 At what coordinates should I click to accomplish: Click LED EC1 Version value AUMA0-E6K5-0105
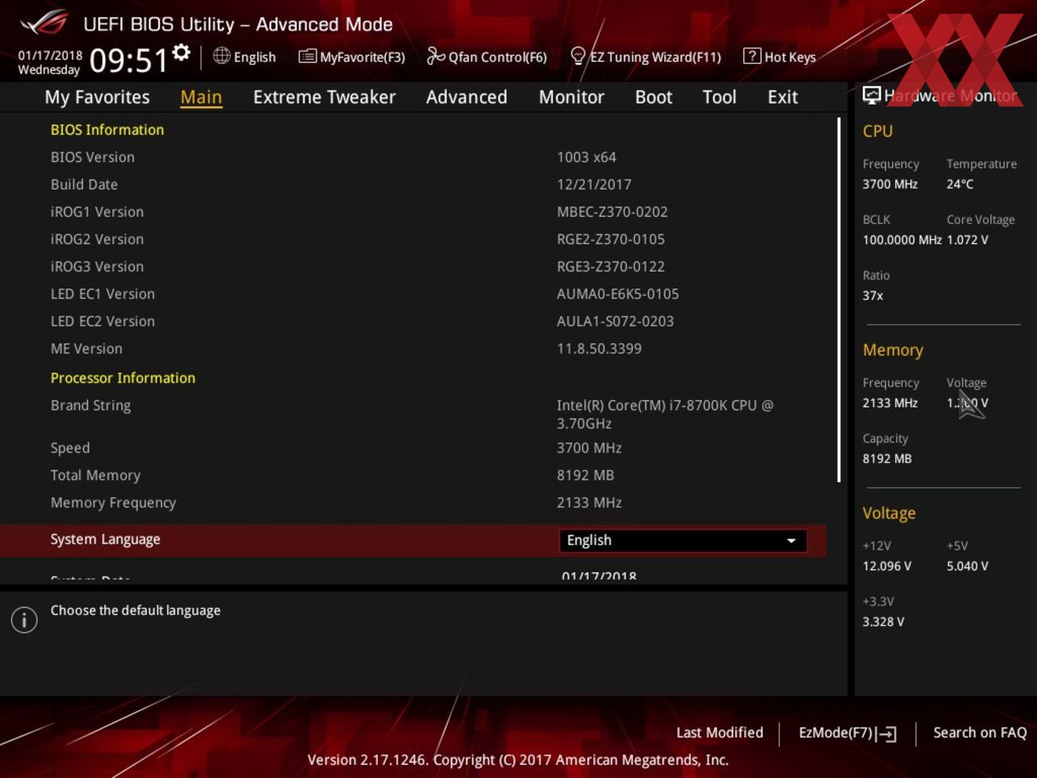(x=618, y=294)
